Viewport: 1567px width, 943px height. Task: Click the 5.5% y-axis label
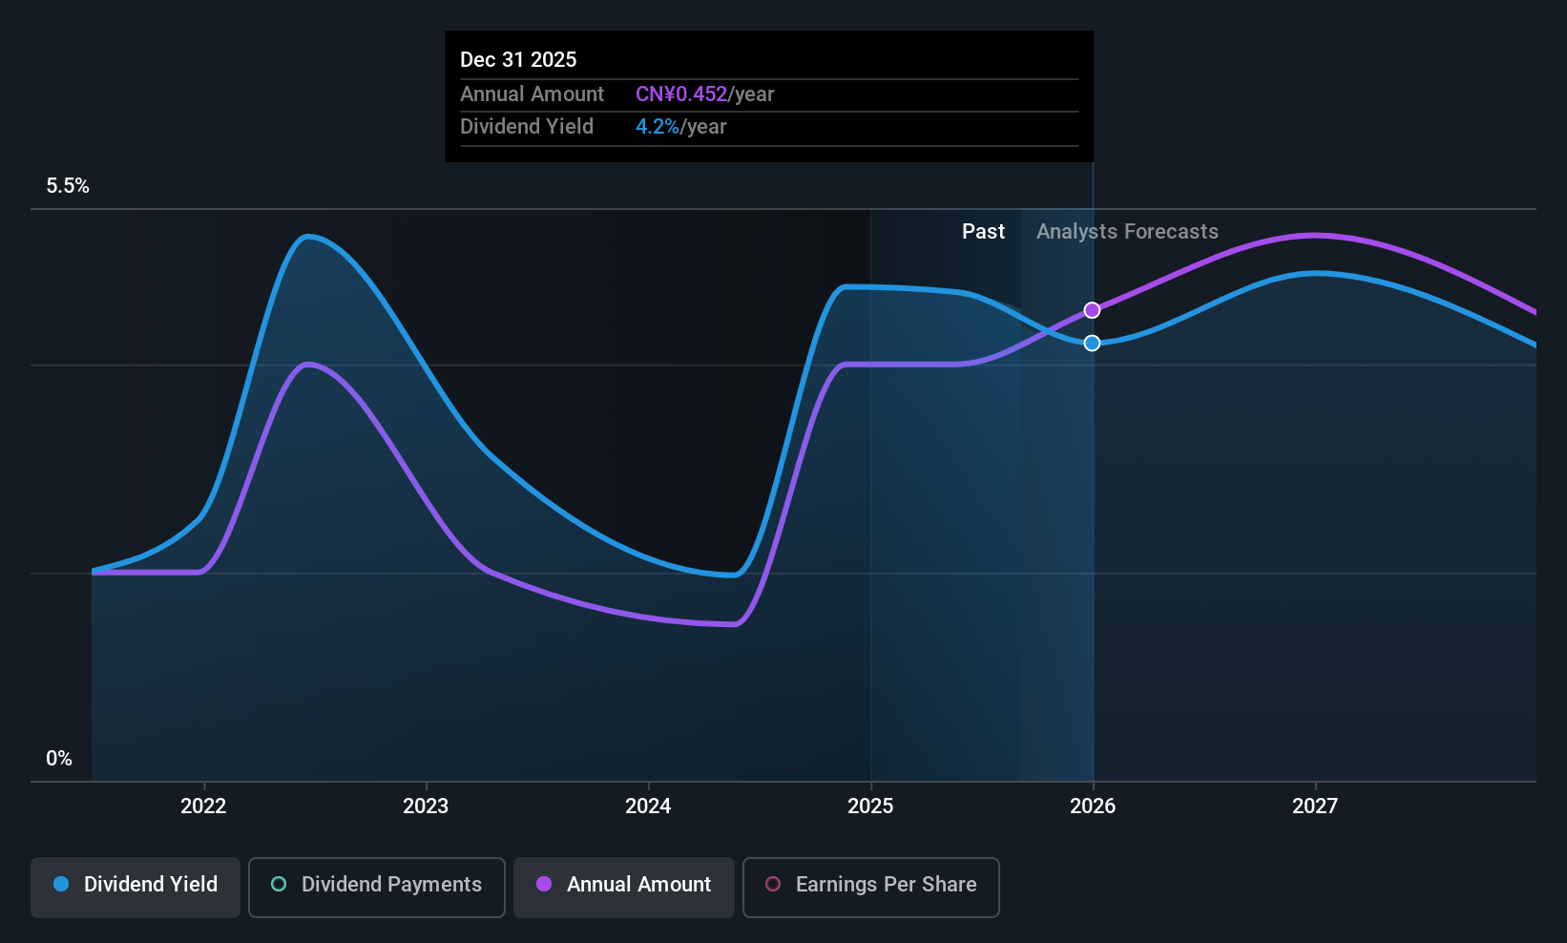pos(68,186)
